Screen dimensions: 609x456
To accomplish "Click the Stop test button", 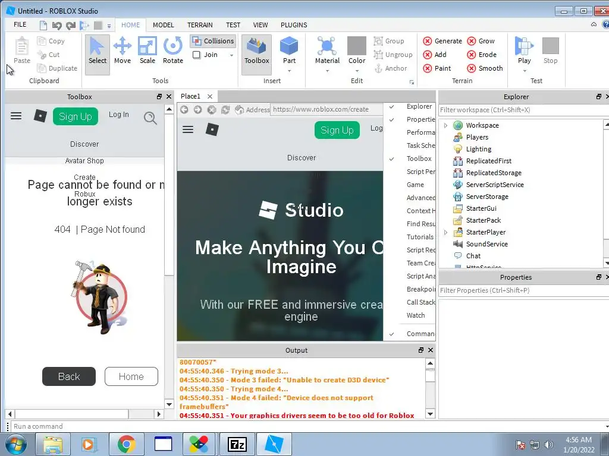I will (550, 51).
